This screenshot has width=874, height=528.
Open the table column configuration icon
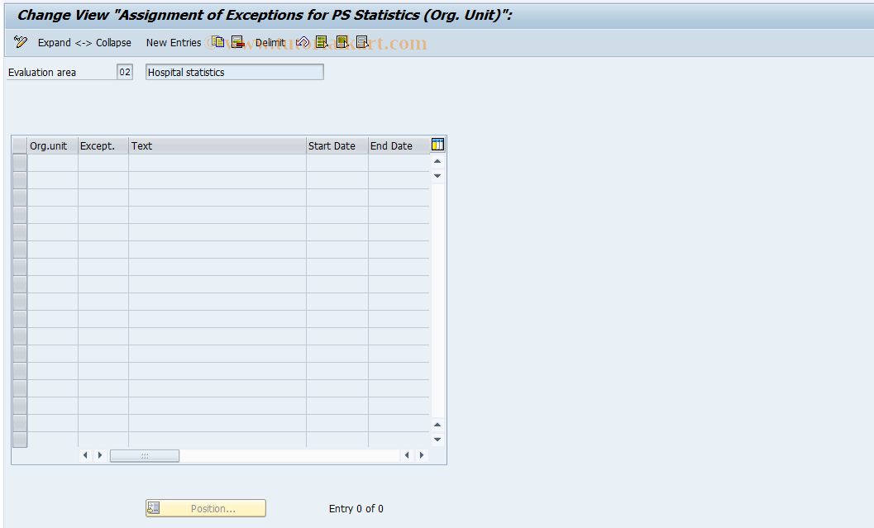pyautogui.click(x=437, y=145)
